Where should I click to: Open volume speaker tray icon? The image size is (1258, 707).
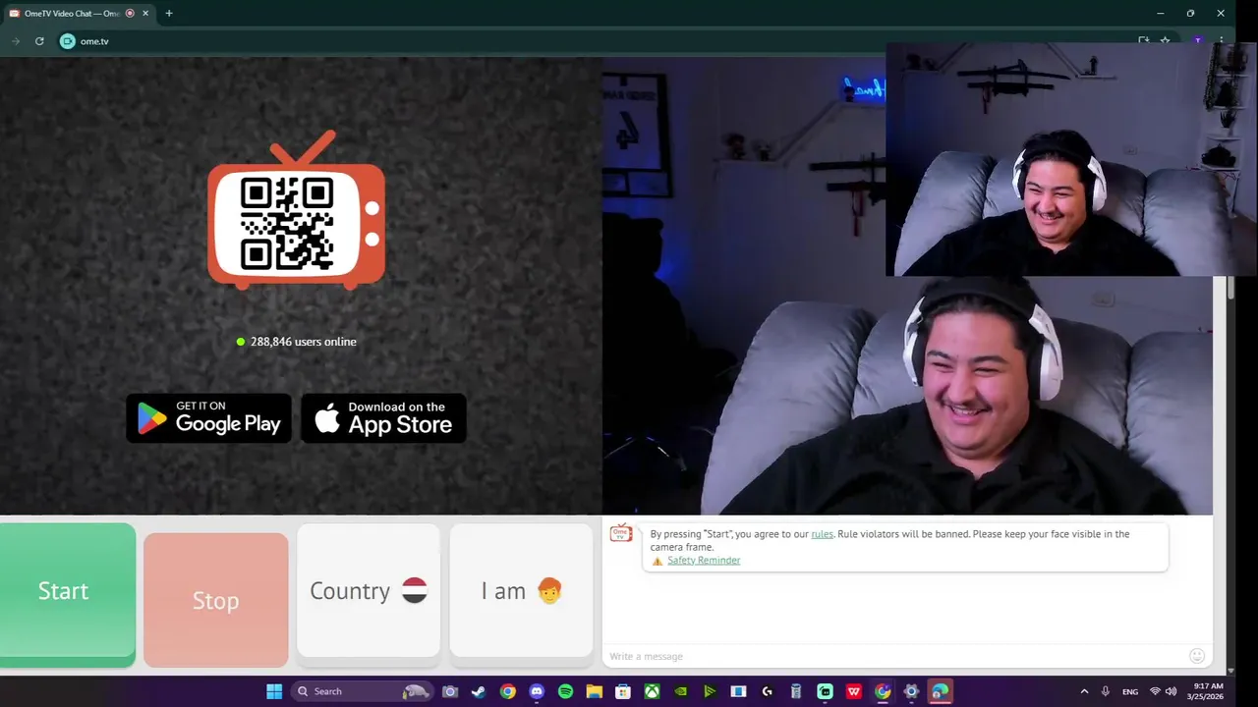click(x=1171, y=691)
